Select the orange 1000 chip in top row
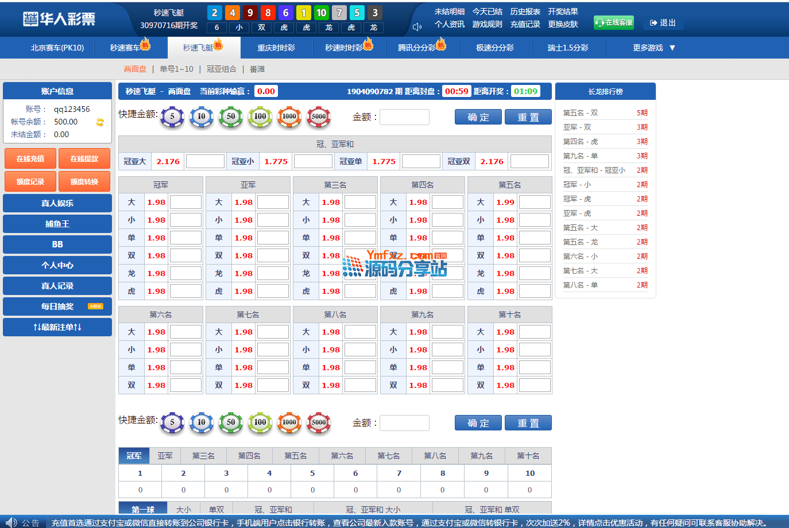Viewport: 789px width, 528px height. (289, 117)
